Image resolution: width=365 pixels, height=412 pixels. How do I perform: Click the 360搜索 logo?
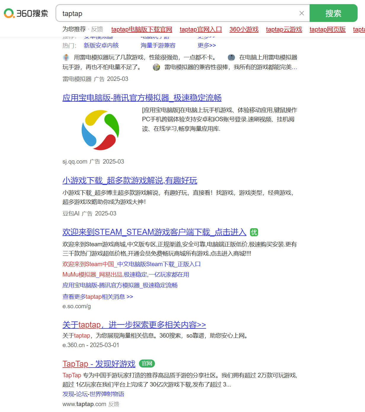click(26, 13)
